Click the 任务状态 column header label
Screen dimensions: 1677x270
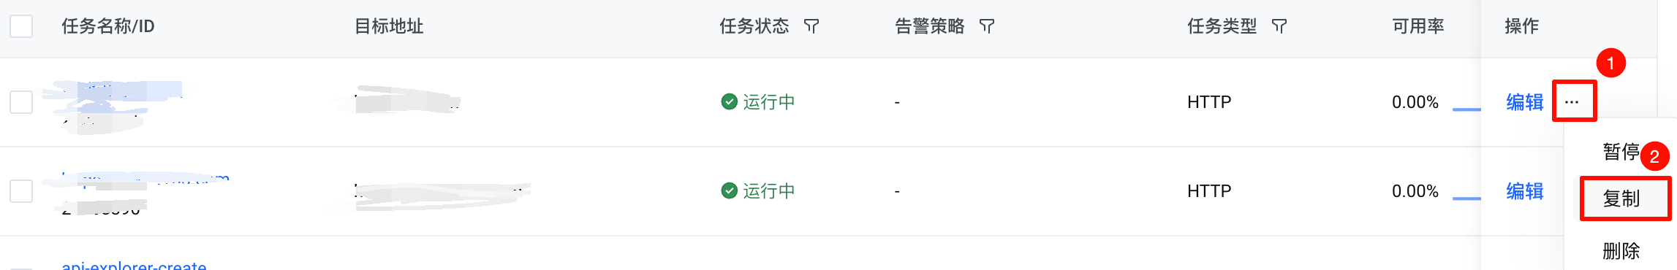click(x=754, y=26)
